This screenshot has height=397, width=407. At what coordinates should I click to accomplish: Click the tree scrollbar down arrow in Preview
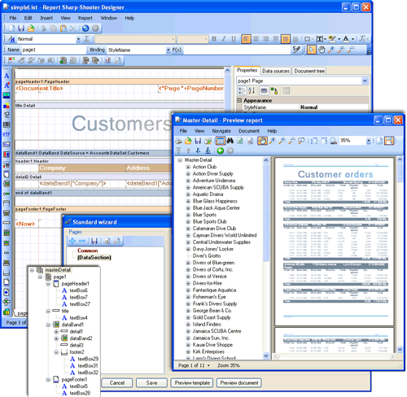[265, 356]
